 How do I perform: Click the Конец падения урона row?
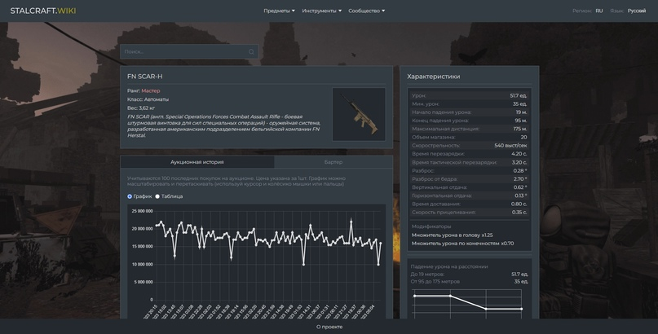tap(469, 121)
